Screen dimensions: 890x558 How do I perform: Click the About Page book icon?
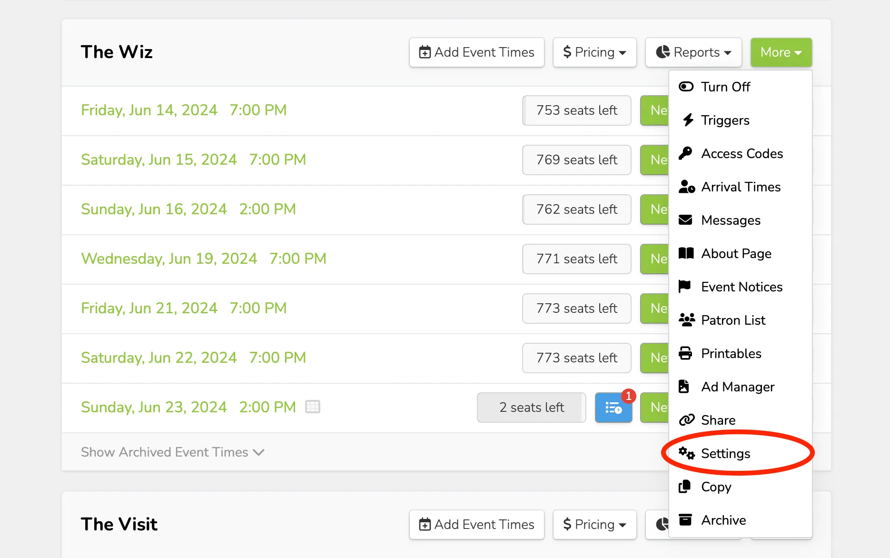(686, 253)
